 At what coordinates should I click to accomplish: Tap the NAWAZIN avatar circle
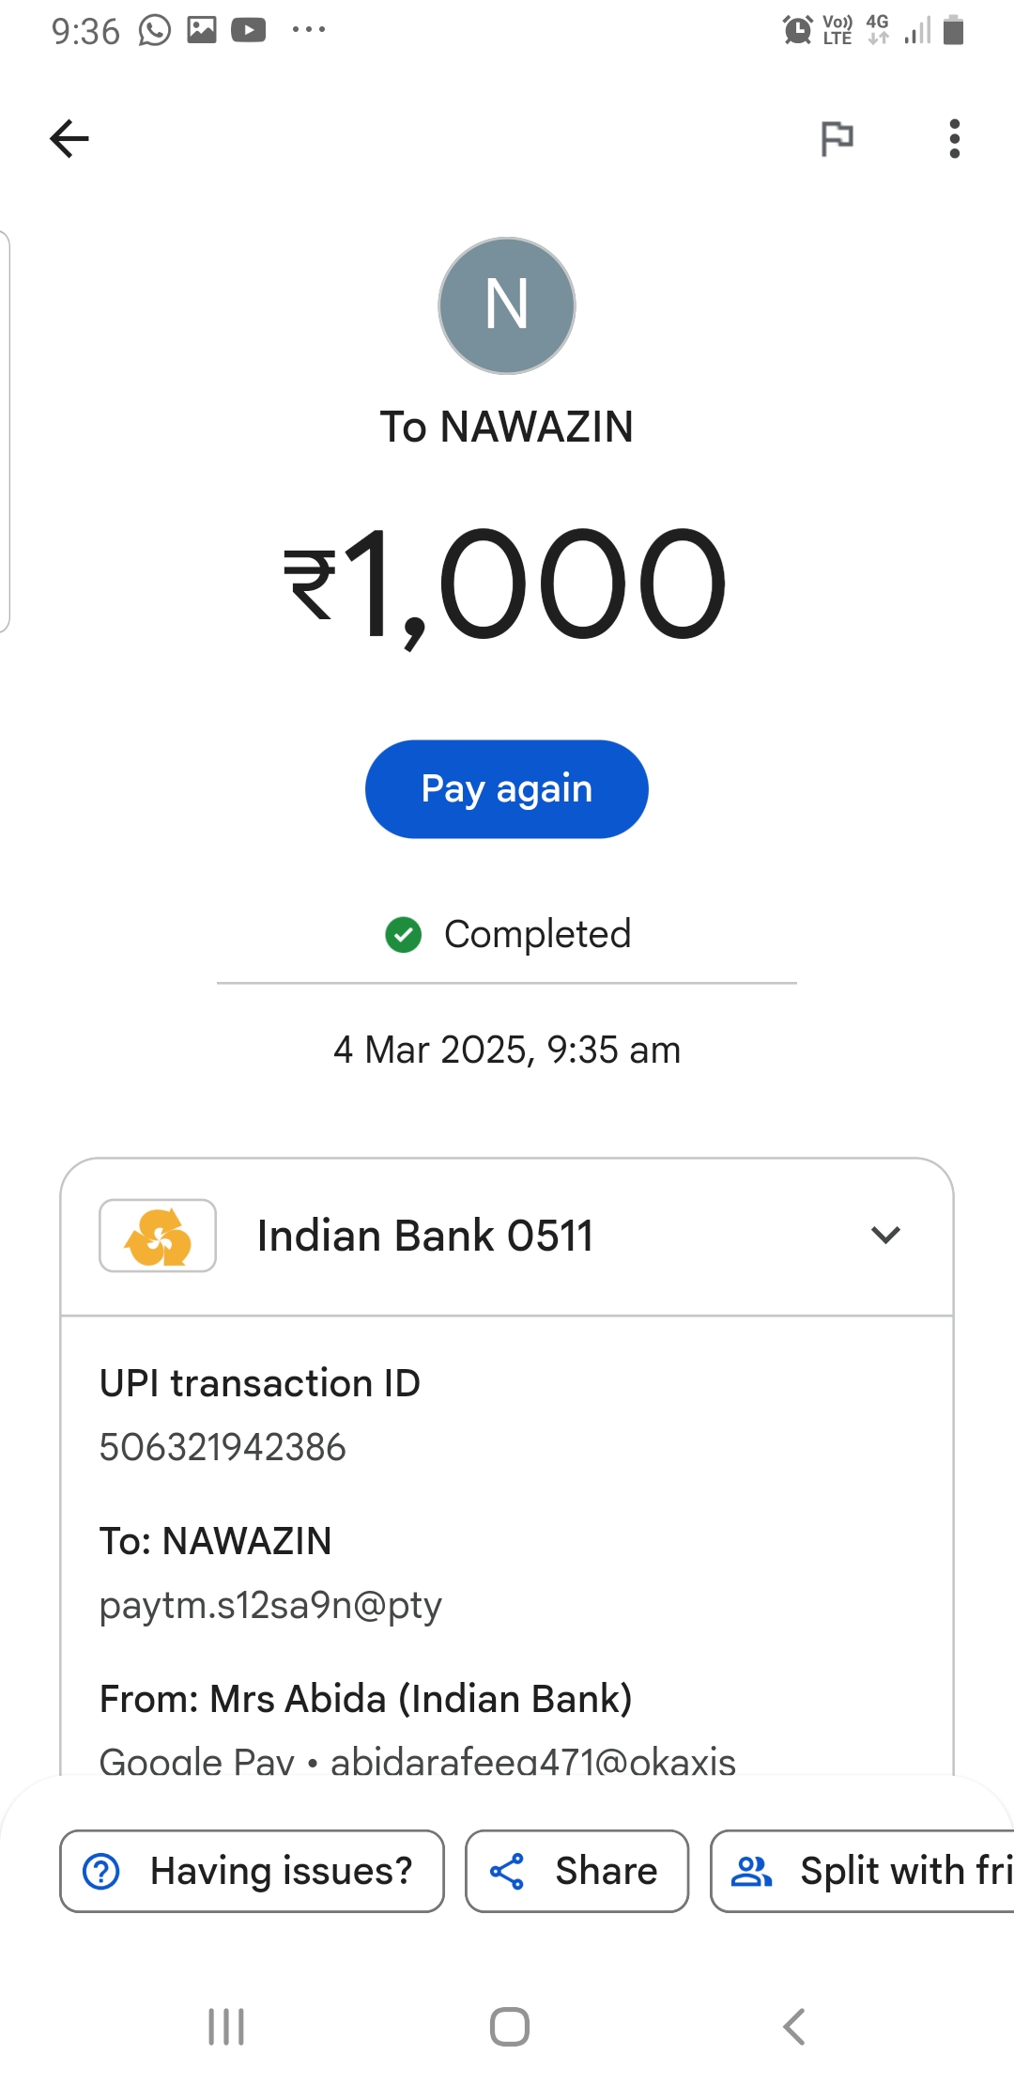[x=507, y=305]
